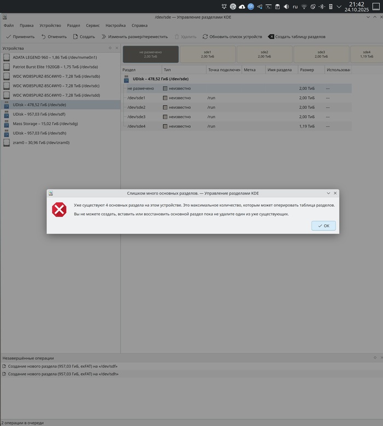
Task: Select the /dev/sde3 partition row
Action: [x=136, y=116]
